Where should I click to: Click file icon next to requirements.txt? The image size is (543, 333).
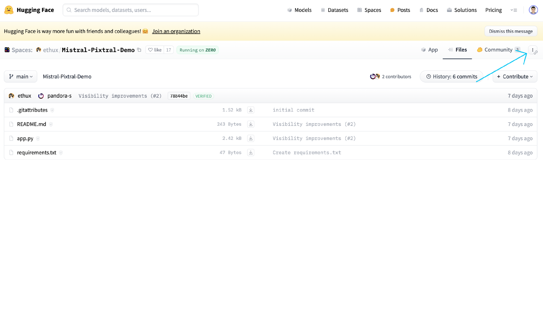tap(11, 152)
